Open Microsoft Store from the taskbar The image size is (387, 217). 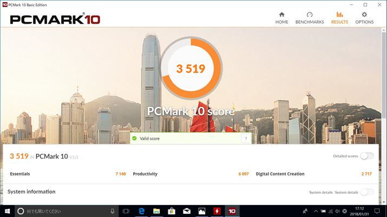coord(172,211)
